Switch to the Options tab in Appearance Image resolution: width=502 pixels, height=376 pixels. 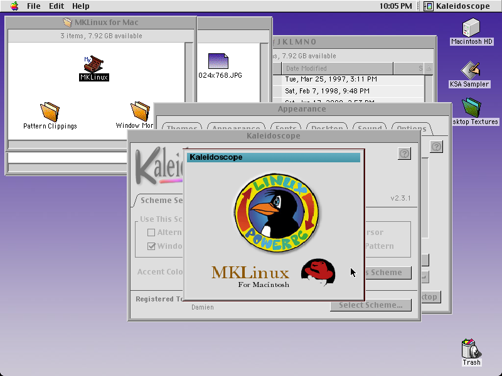click(412, 128)
